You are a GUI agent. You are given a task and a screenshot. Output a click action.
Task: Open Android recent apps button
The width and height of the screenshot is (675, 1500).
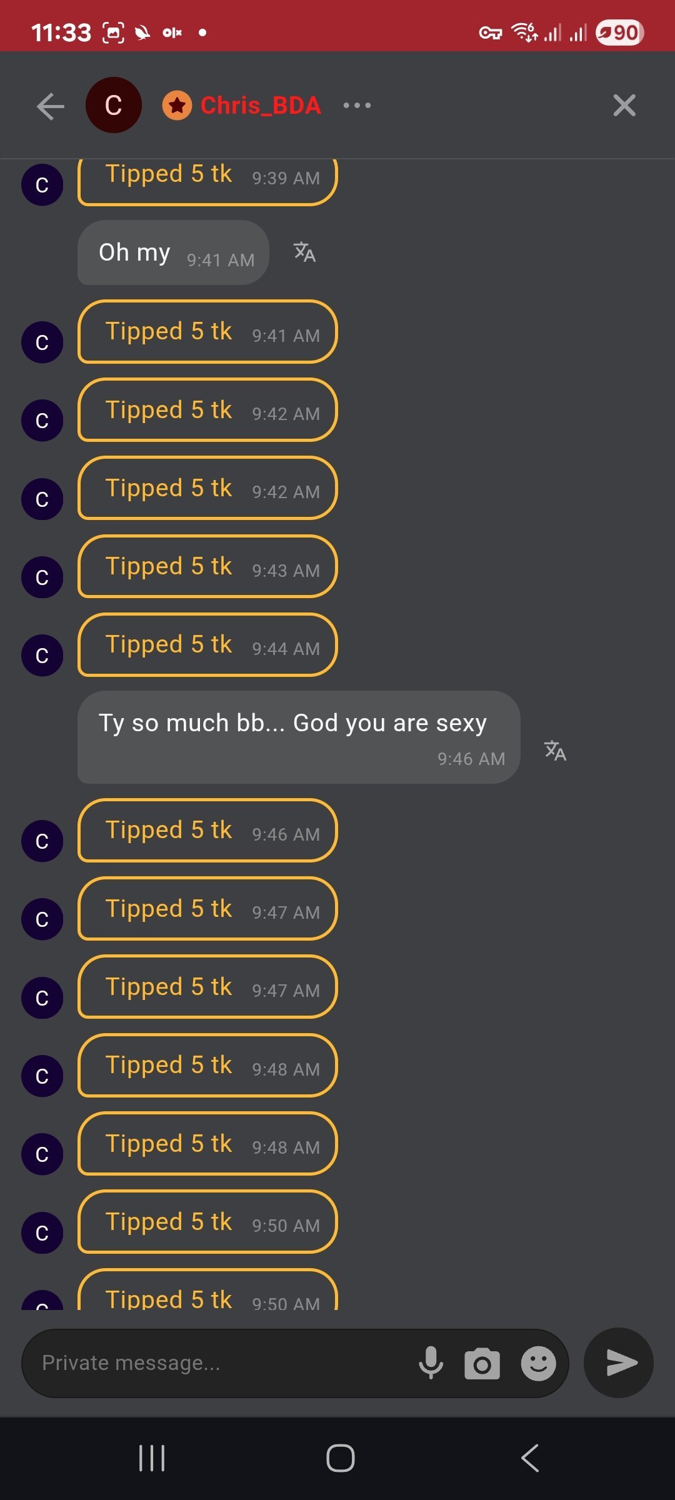point(152,1458)
